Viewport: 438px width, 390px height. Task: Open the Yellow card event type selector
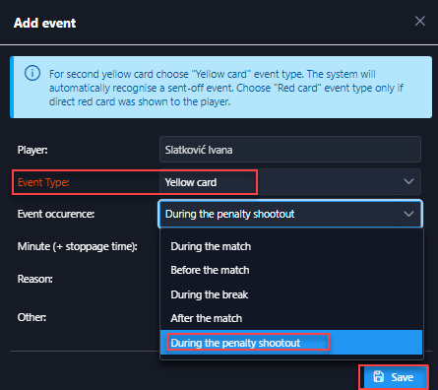click(290, 182)
